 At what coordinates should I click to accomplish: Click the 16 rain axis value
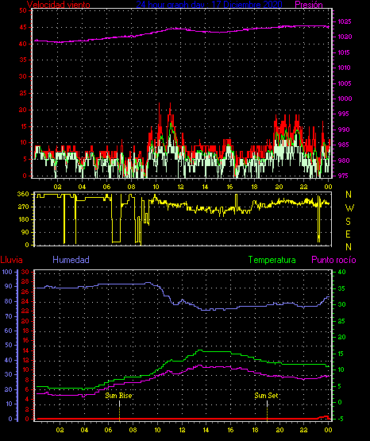tap(25, 341)
